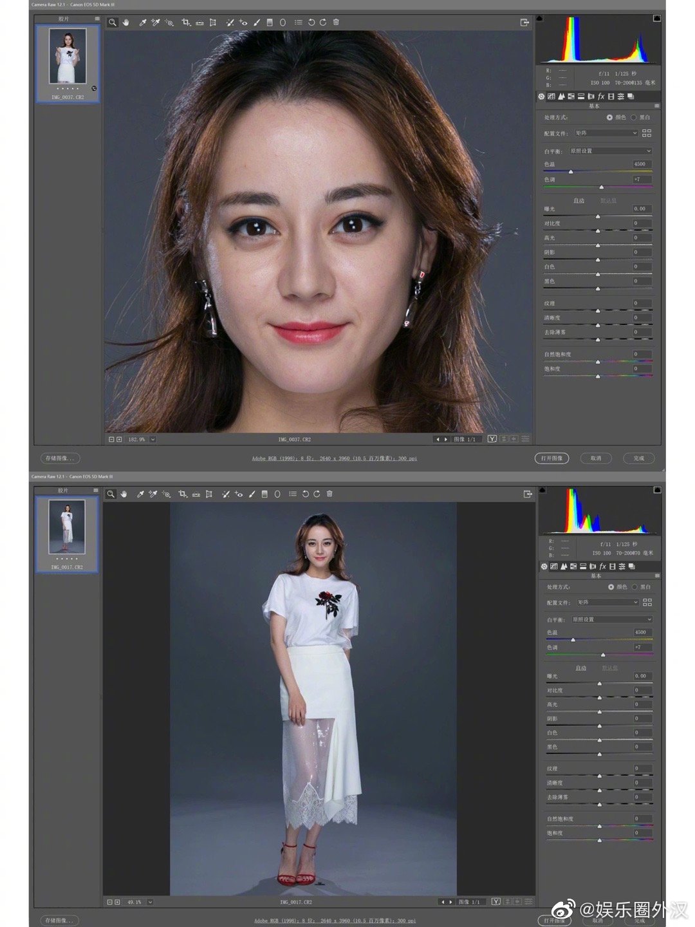This screenshot has height=927, width=695.
Task: Switch to Tone Curve tab in the bottom panel
Action: (x=554, y=566)
